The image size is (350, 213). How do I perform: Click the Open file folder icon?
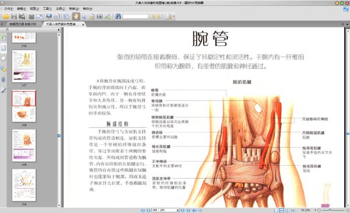pyautogui.click(x=6, y=16)
